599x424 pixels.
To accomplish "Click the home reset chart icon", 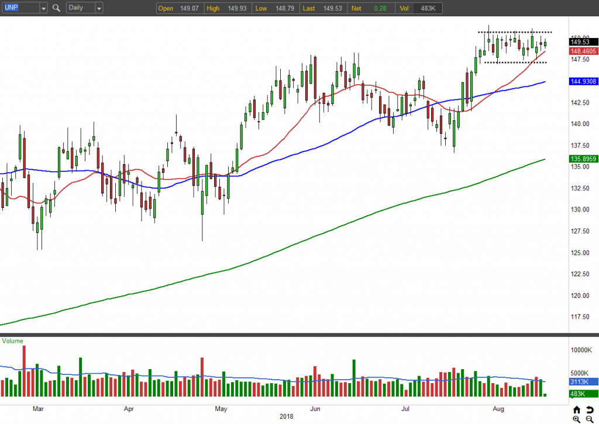I will tap(576, 409).
